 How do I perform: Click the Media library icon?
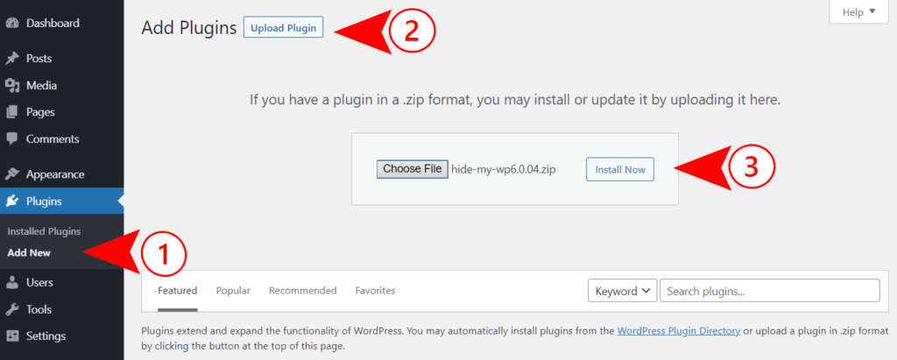pos(12,85)
